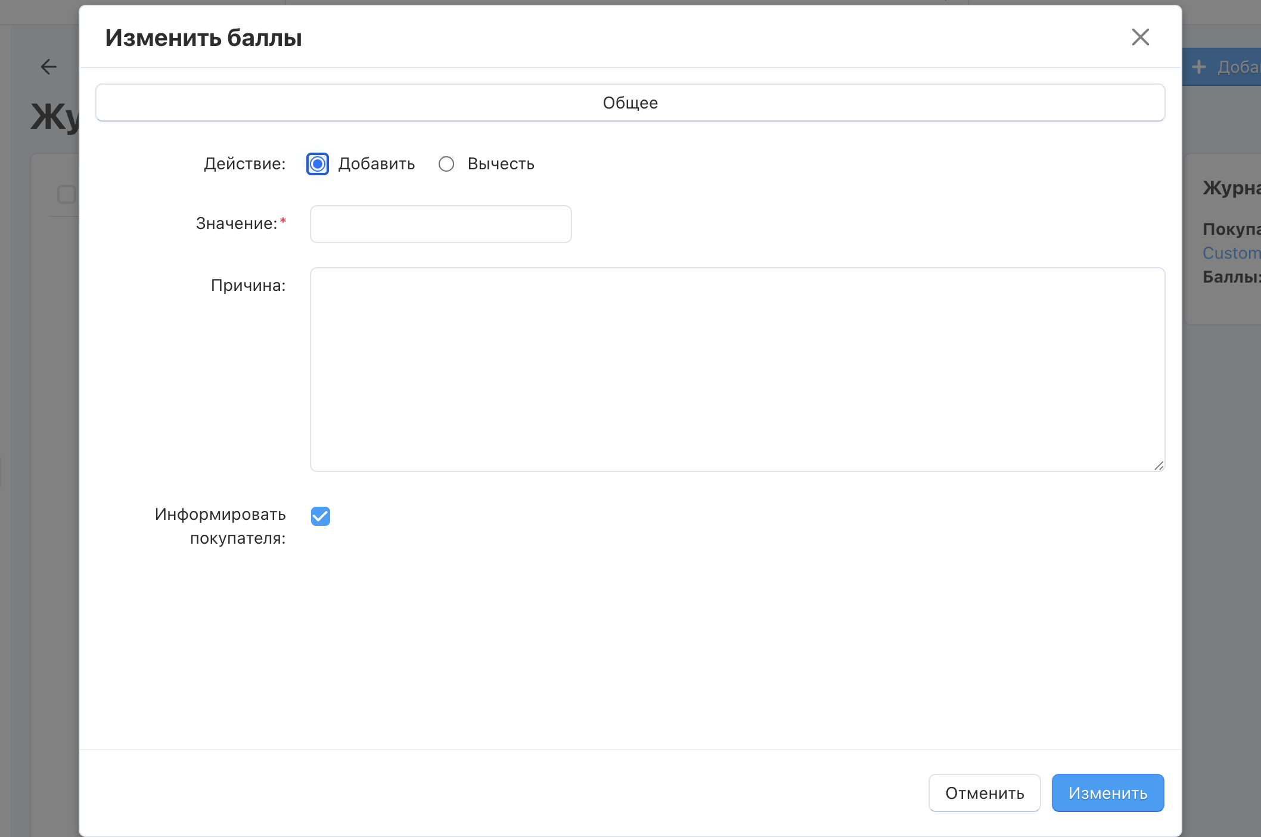This screenshot has width=1261, height=837.
Task: Select the Добавить radio button
Action: [318, 164]
